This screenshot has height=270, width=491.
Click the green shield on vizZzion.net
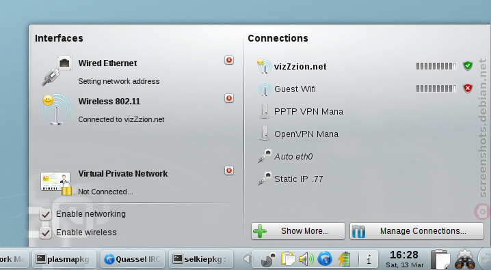click(x=468, y=66)
